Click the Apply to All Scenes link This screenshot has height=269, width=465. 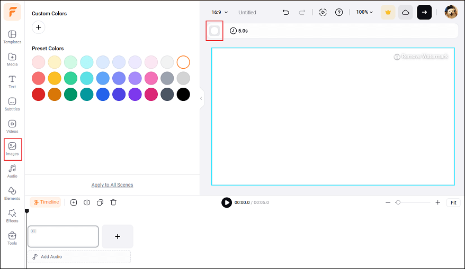pyautogui.click(x=112, y=185)
